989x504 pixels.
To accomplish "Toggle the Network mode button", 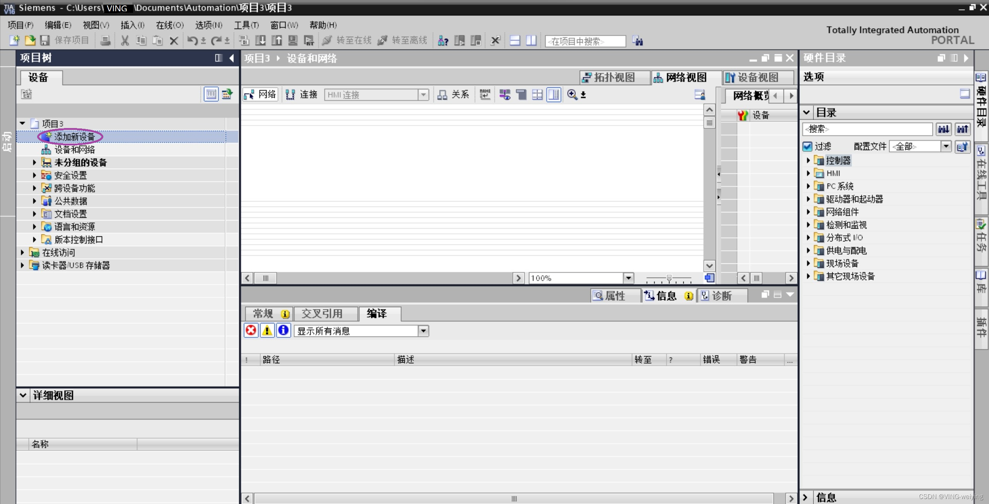I will click(x=260, y=94).
